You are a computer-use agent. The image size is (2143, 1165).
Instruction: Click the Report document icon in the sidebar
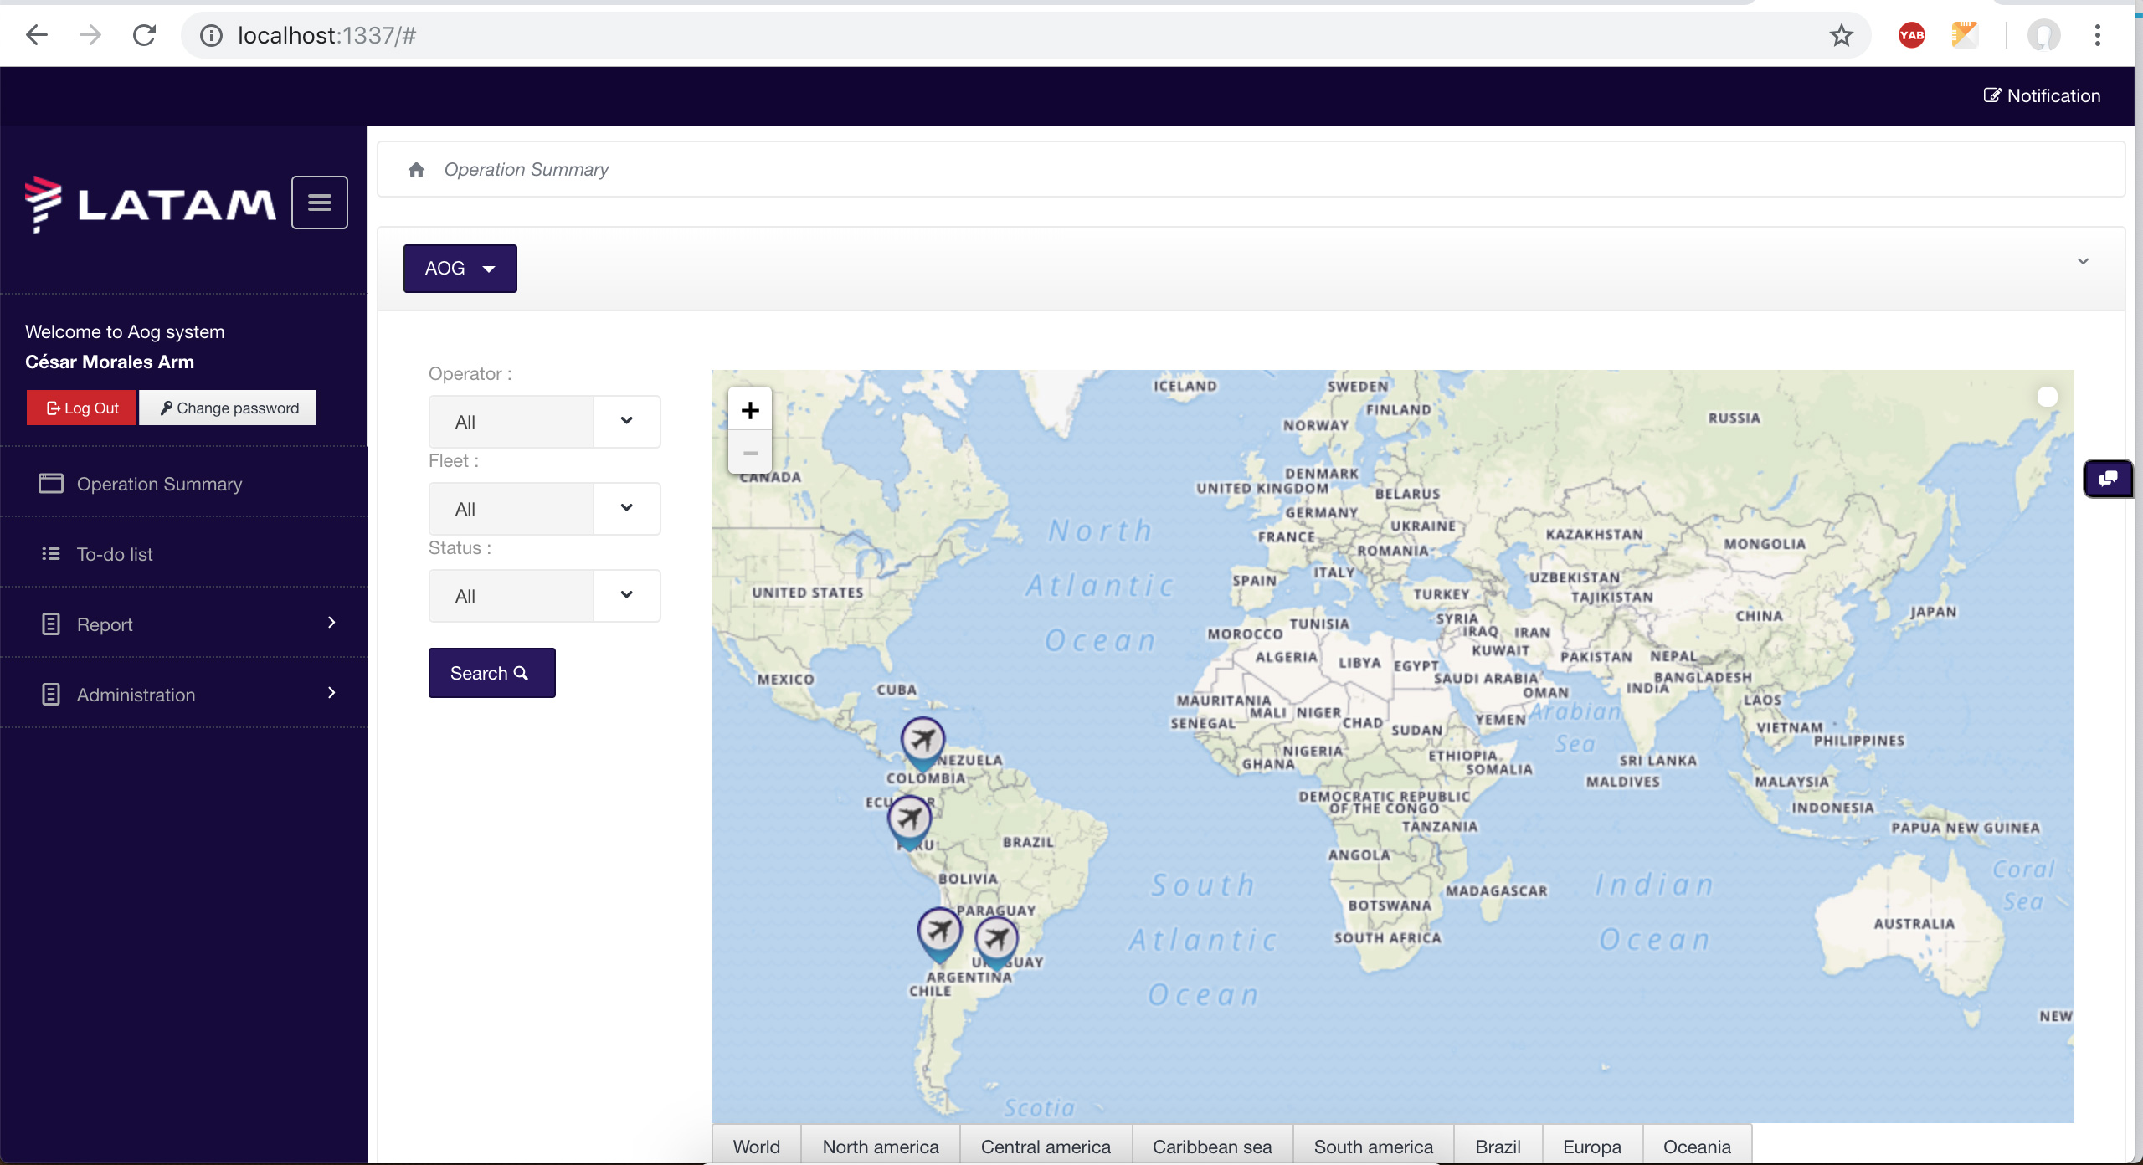(51, 624)
